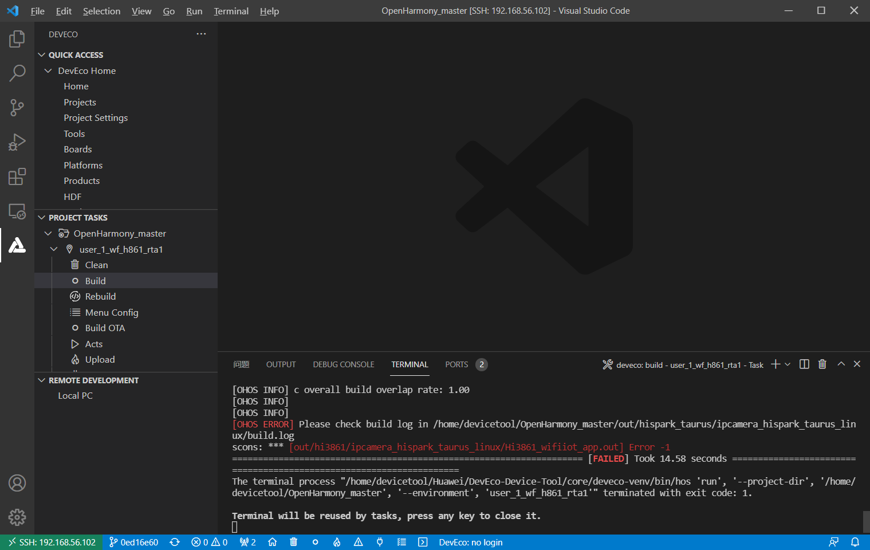This screenshot has height=550, width=870.
Task: Open the Help menu
Action: click(269, 11)
